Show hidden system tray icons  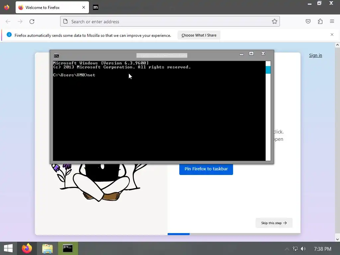coord(287,249)
